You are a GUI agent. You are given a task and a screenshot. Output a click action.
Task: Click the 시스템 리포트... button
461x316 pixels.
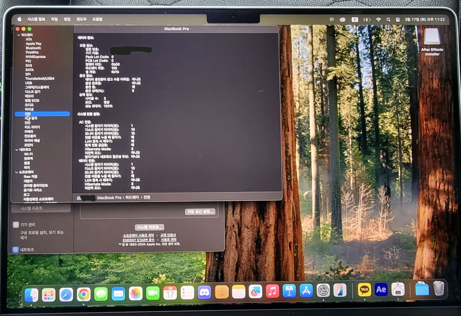149,227
